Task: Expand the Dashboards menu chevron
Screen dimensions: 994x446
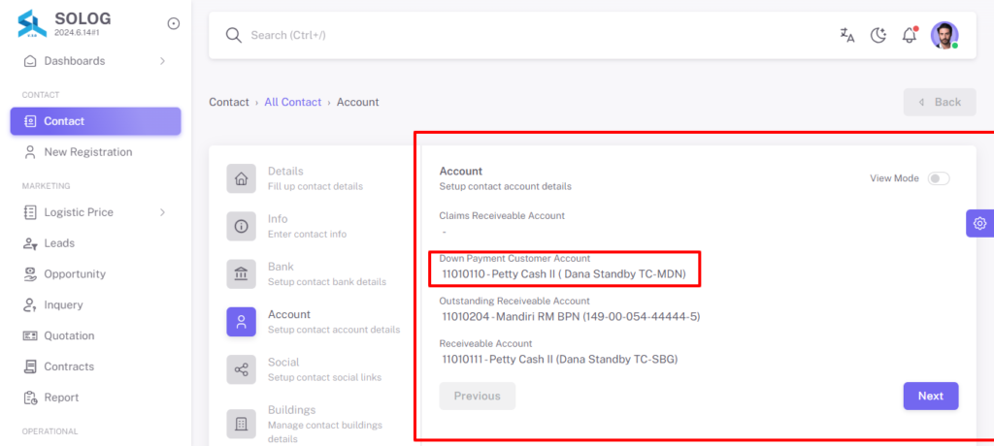Action: pos(162,61)
